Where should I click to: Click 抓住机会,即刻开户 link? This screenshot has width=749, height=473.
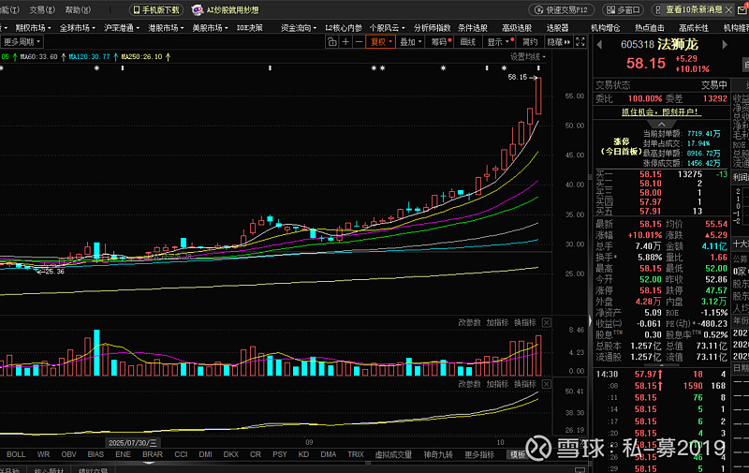[x=661, y=112]
